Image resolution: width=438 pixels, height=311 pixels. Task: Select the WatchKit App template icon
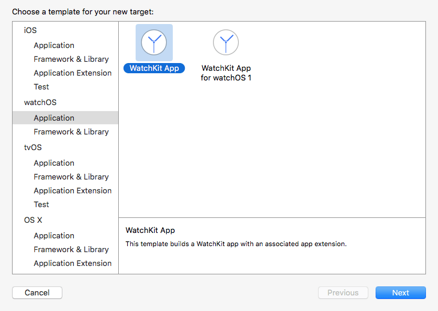154,43
